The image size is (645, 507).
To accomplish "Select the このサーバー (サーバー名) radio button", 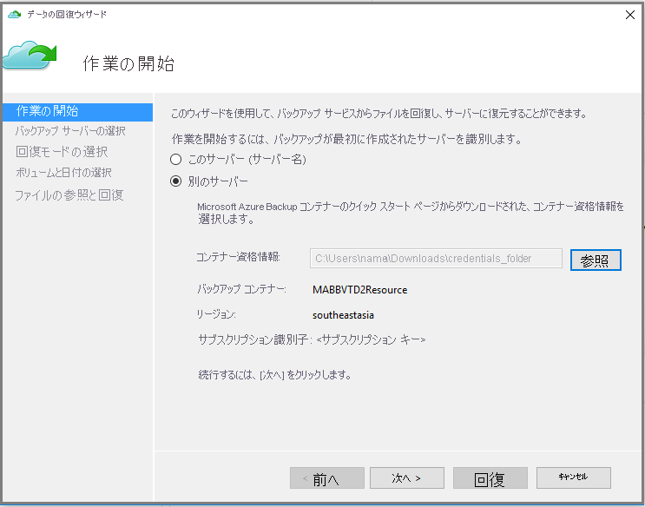I will (x=175, y=159).
